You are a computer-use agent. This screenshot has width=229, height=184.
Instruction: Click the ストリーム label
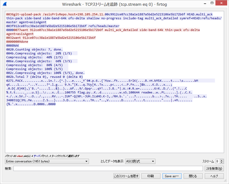pos(208,161)
